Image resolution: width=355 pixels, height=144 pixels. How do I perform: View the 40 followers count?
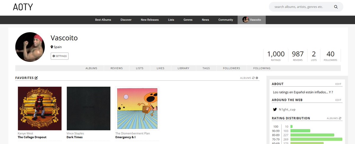point(330,55)
